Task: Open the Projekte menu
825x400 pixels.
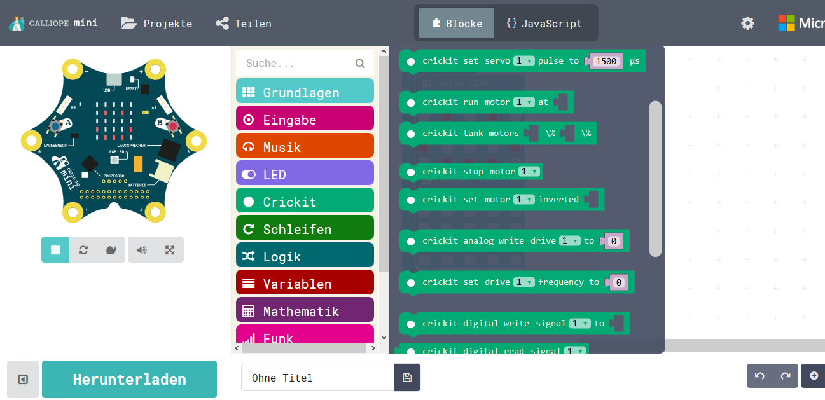Action: pos(156,24)
